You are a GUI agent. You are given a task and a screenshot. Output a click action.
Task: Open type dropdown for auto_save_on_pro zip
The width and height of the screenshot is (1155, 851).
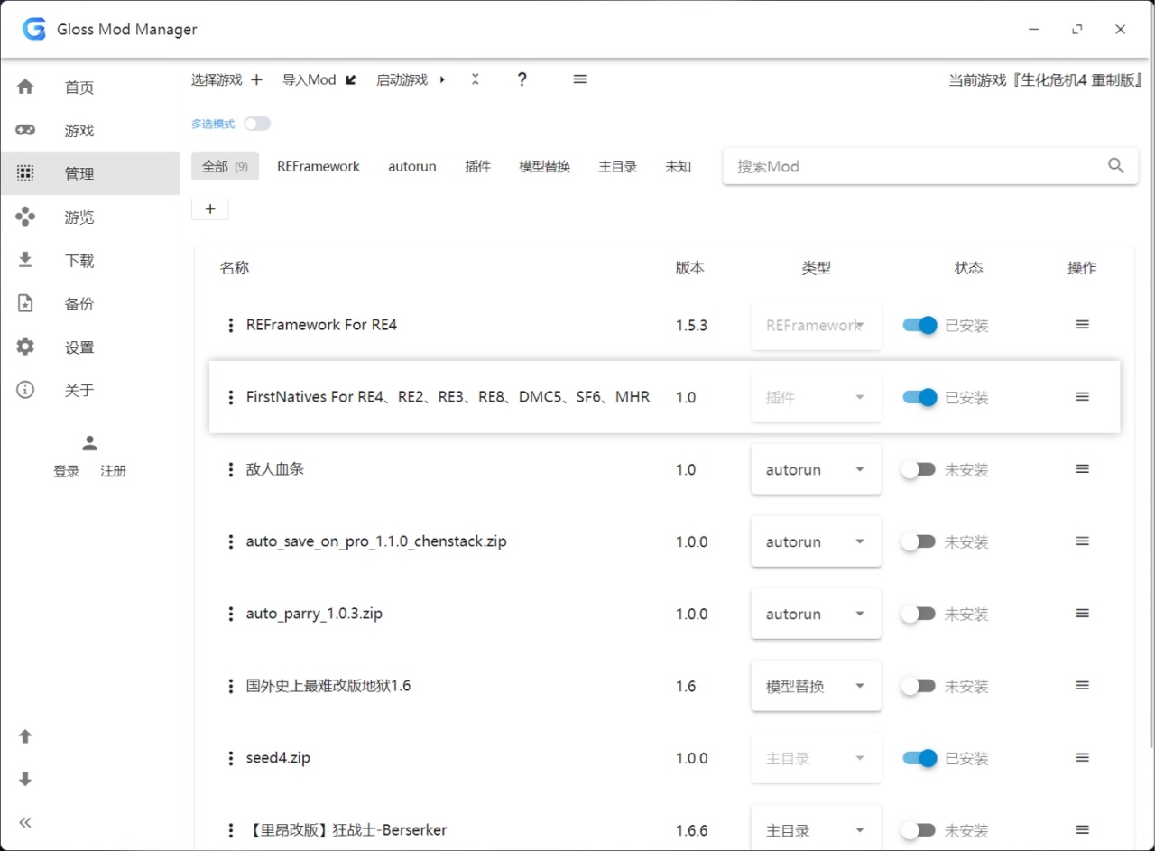(x=816, y=541)
